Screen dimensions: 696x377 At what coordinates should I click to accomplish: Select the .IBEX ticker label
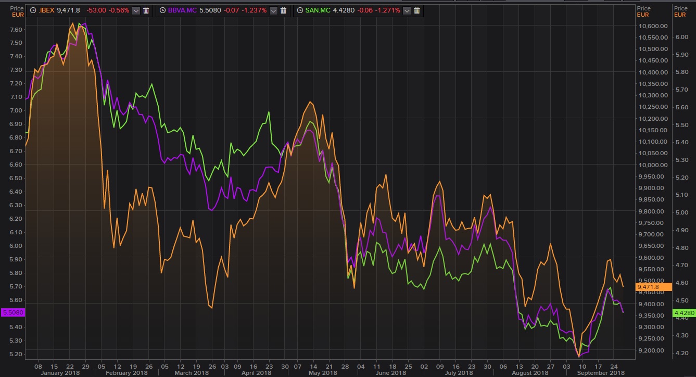click(47, 10)
